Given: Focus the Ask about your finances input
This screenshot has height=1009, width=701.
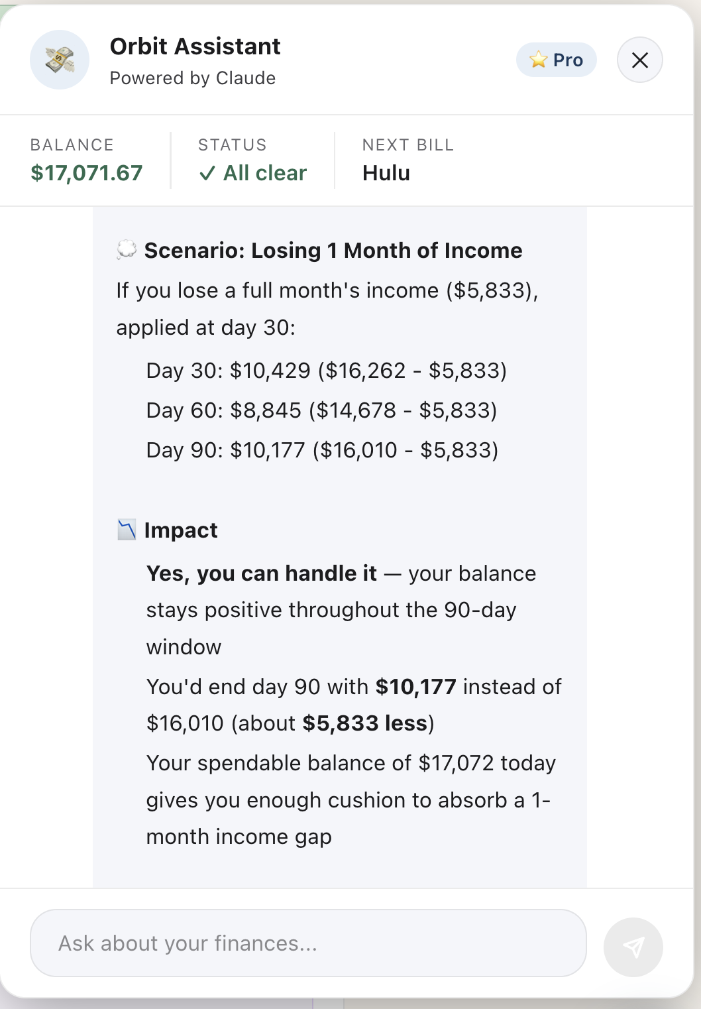Looking at the screenshot, I should (x=308, y=943).
